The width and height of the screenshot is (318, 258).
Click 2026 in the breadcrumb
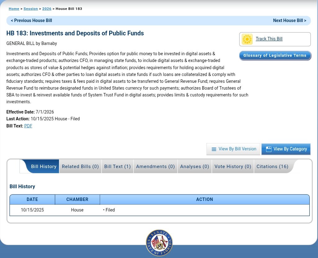(47, 9)
